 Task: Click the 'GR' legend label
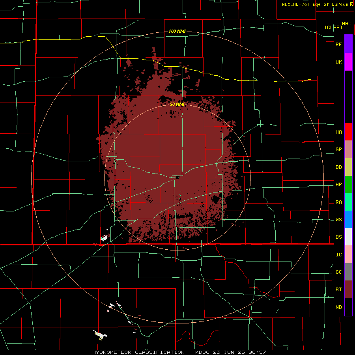pyautogui.click(x=338, y=149)
